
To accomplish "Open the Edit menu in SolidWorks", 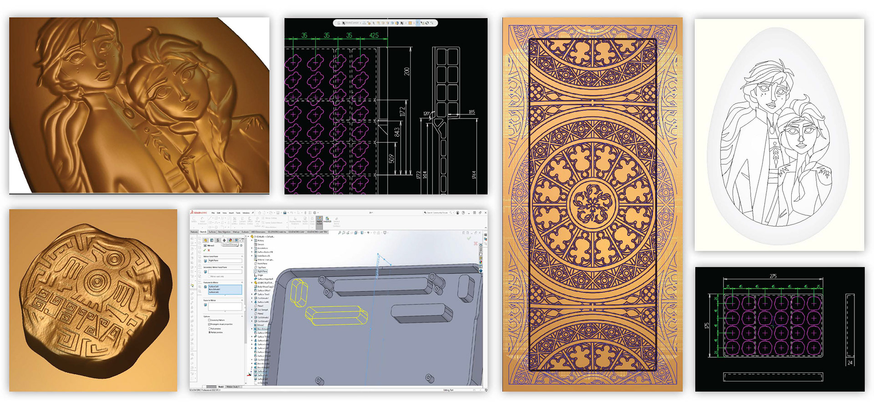I will (x=218, y=213).
